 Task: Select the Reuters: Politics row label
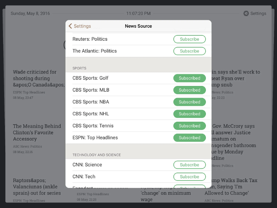coord(90,39)
